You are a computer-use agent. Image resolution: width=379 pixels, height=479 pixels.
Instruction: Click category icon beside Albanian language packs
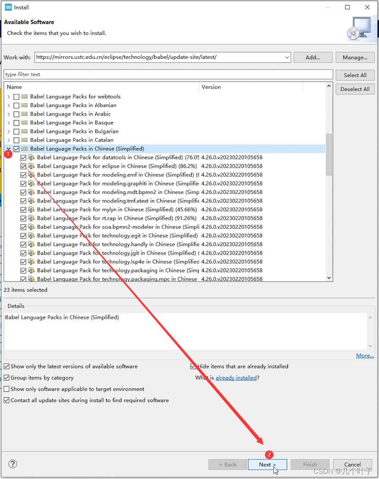[x=24, y=105]
